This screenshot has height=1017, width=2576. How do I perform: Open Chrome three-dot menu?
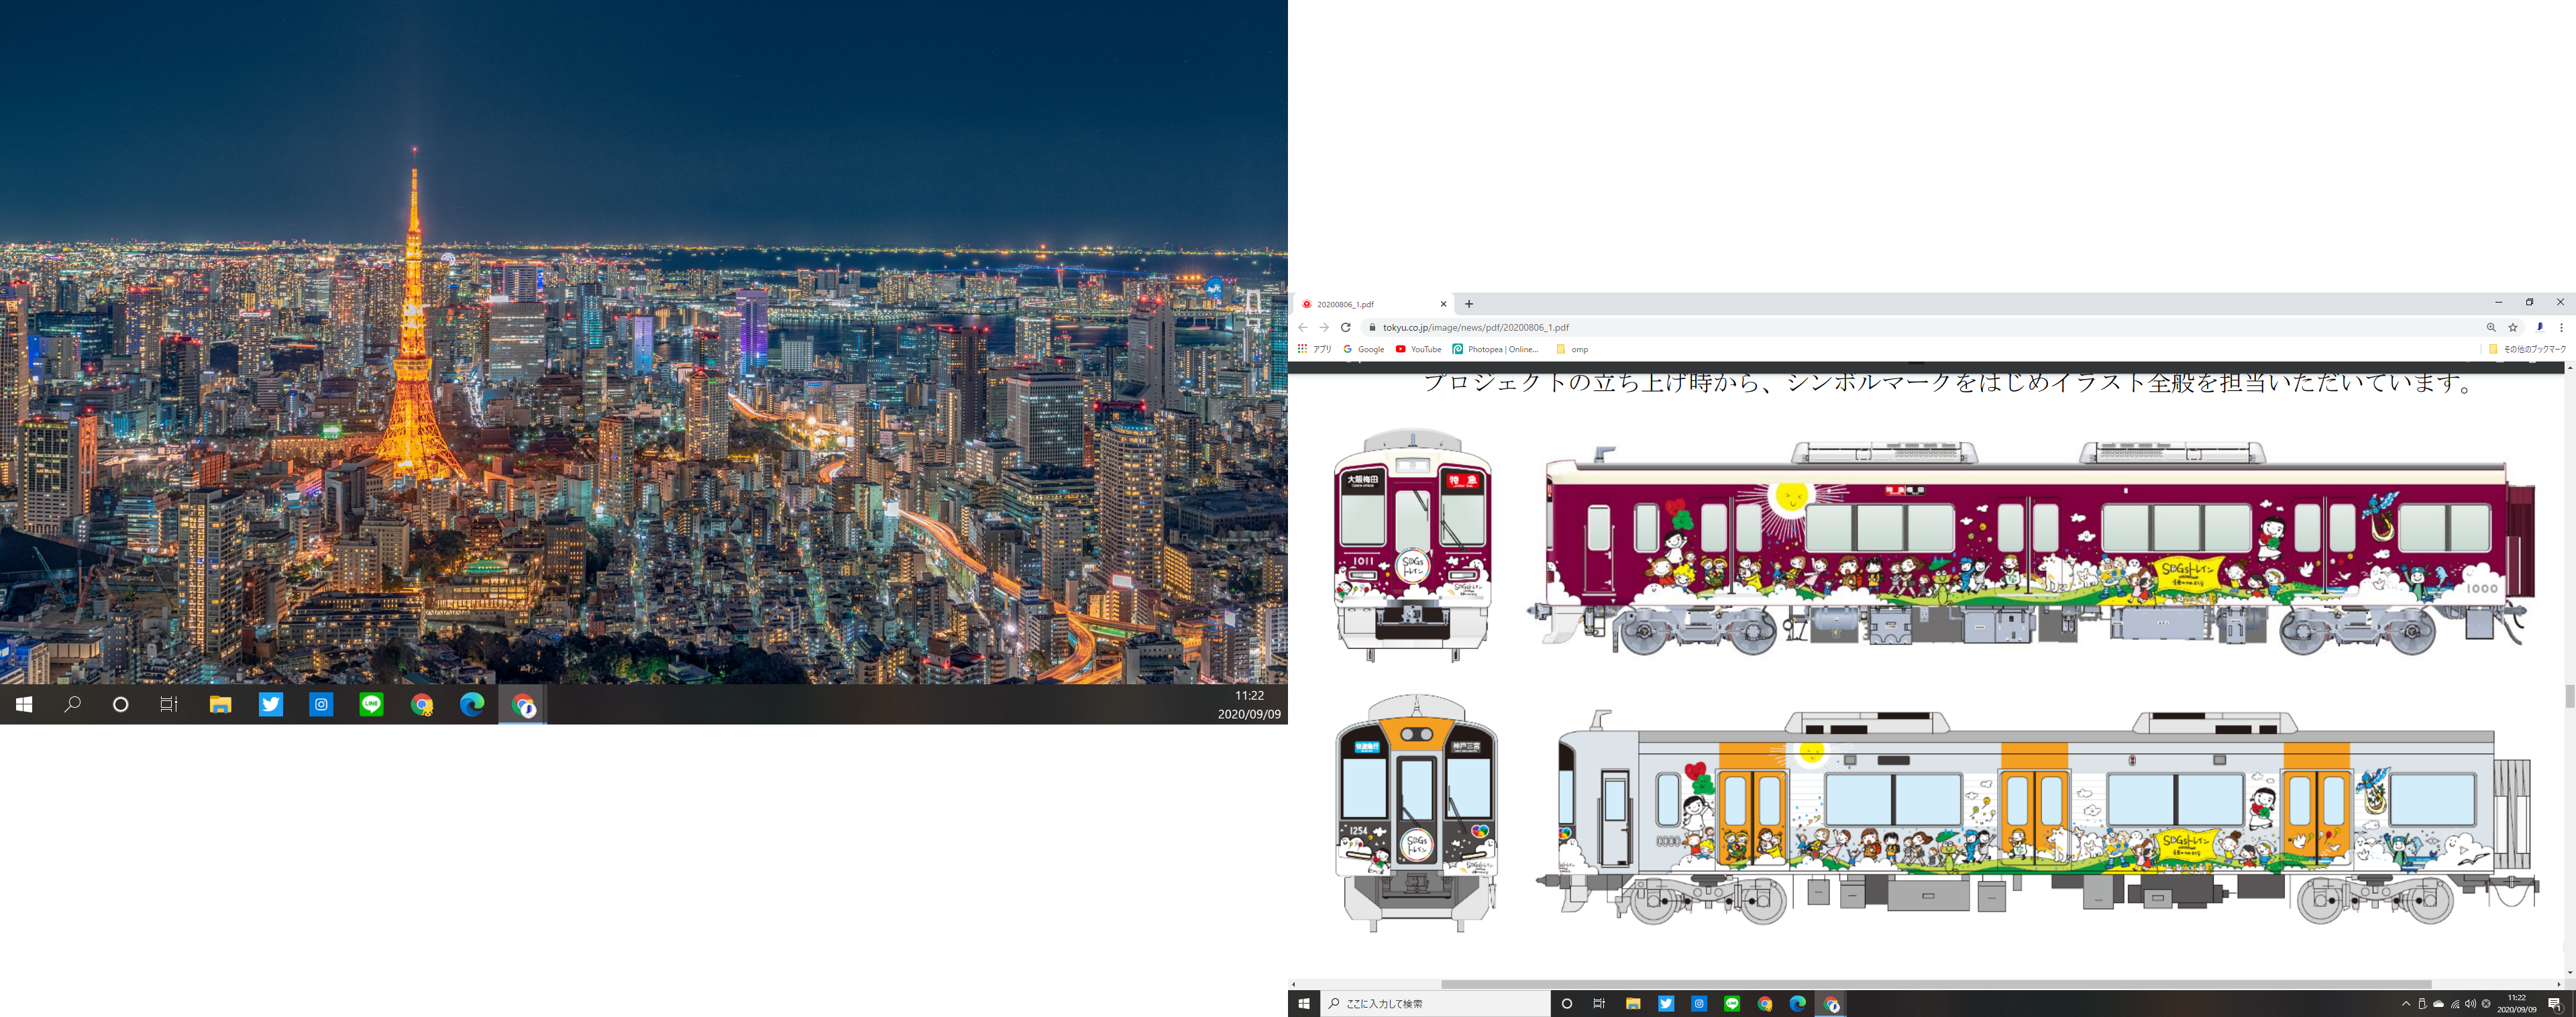[x=2561, y=327]
